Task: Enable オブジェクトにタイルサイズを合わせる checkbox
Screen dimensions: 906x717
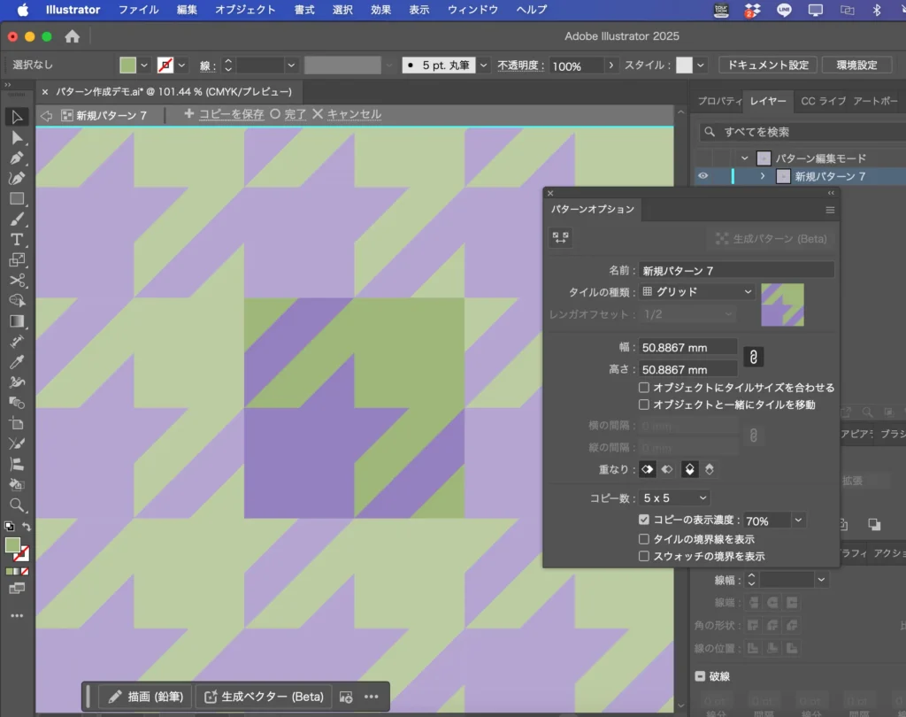Action: [644, 388]
